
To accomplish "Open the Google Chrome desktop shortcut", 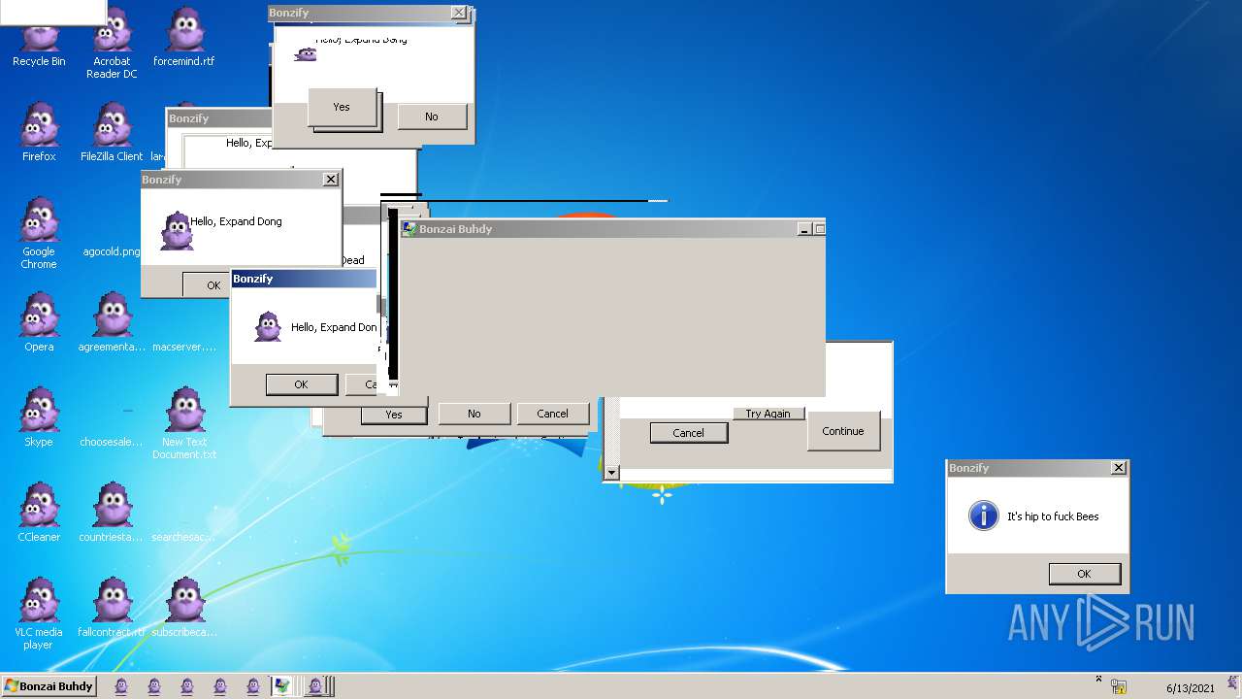I will (39, 233).
